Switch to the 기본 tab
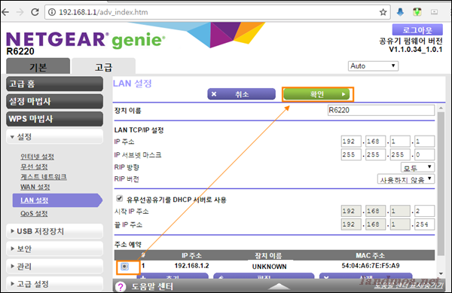 point(38,66)
